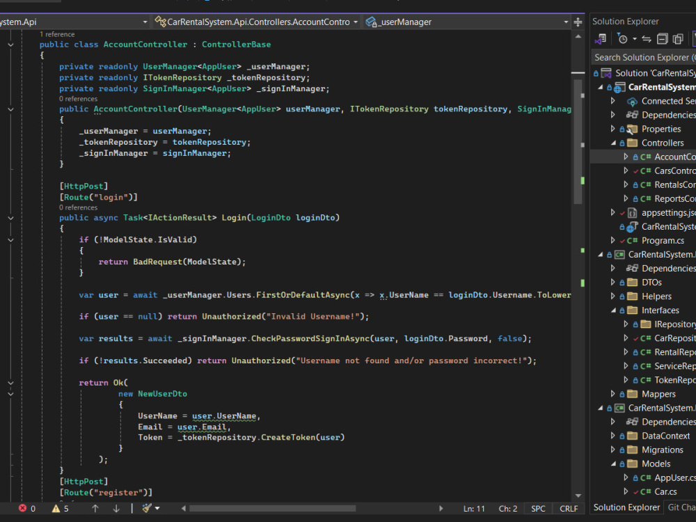Select the DataContext folder
The height and width of the screenshot is (522, 696).
pyautogui.click(x=666, y=436)
